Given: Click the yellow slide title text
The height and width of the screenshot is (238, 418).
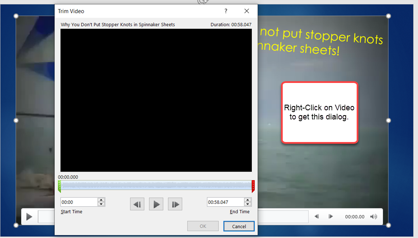Looking at the screenshot, I should coord(321,41).
